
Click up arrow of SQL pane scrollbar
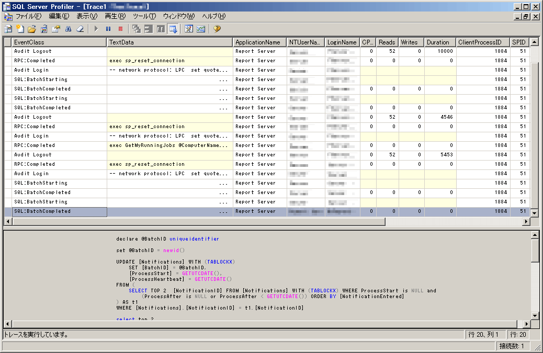click(535, 235)
